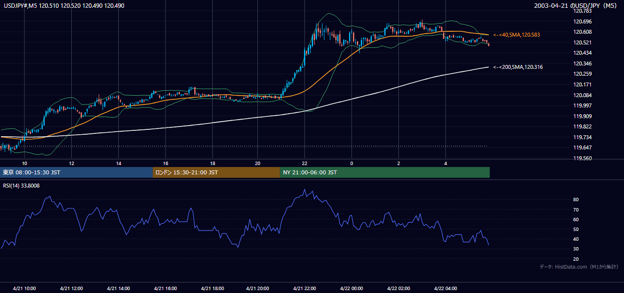Click the London 15:30-21:00 JST session bar

216,172
